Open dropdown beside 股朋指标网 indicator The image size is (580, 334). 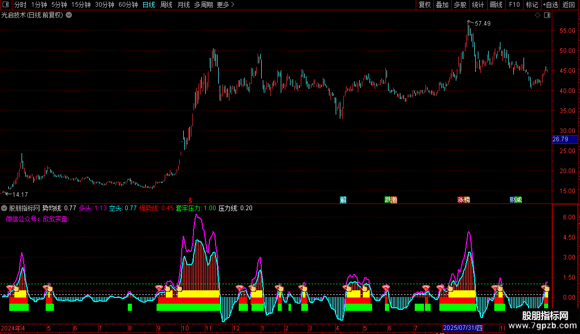coord(4,208)
